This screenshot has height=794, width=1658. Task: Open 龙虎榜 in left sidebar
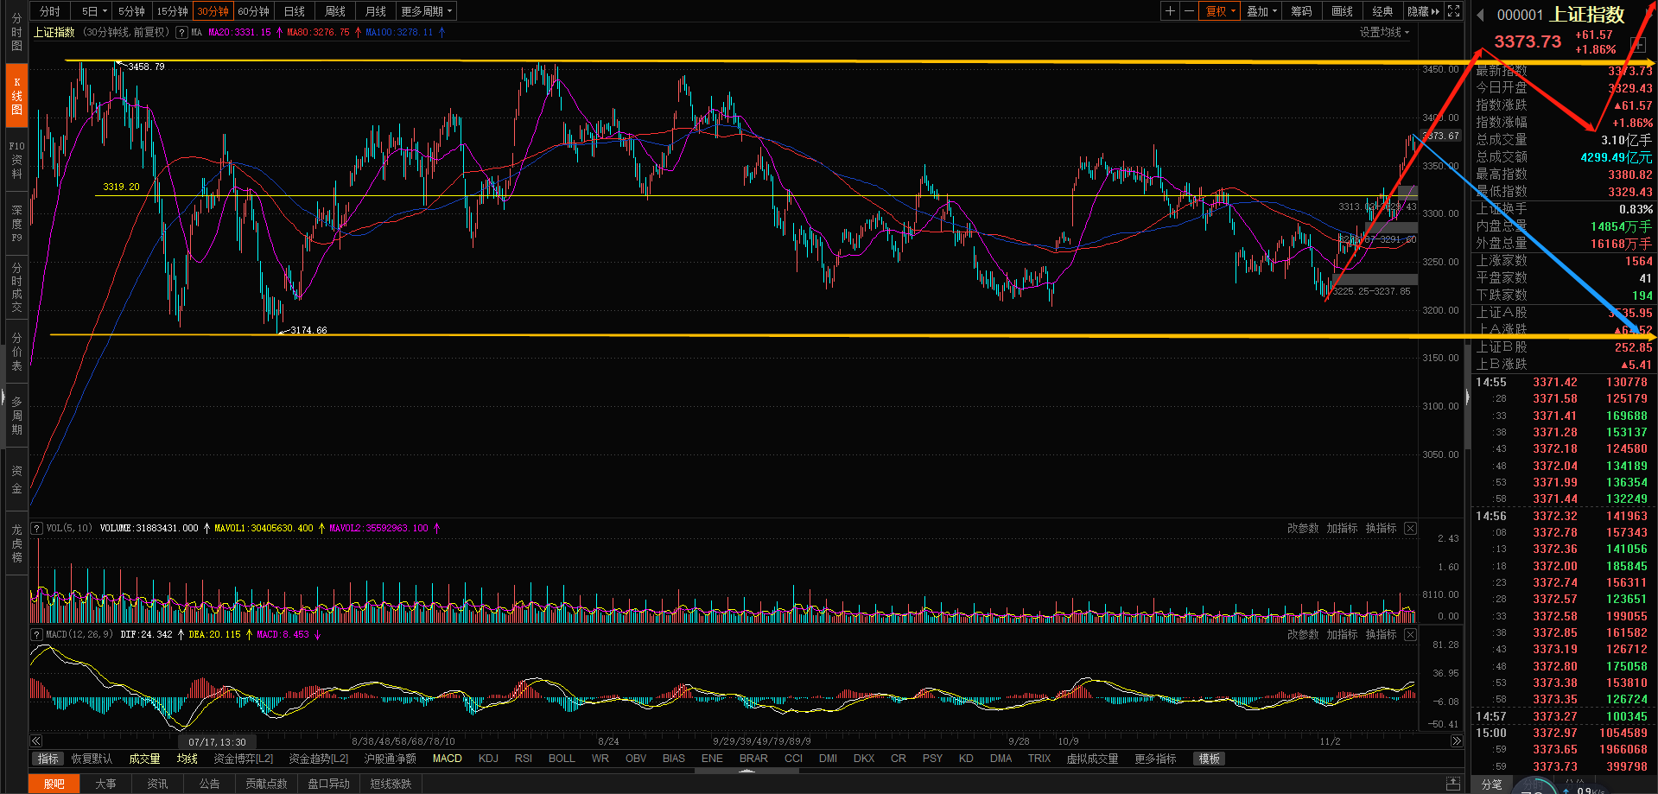pos(16,543)
